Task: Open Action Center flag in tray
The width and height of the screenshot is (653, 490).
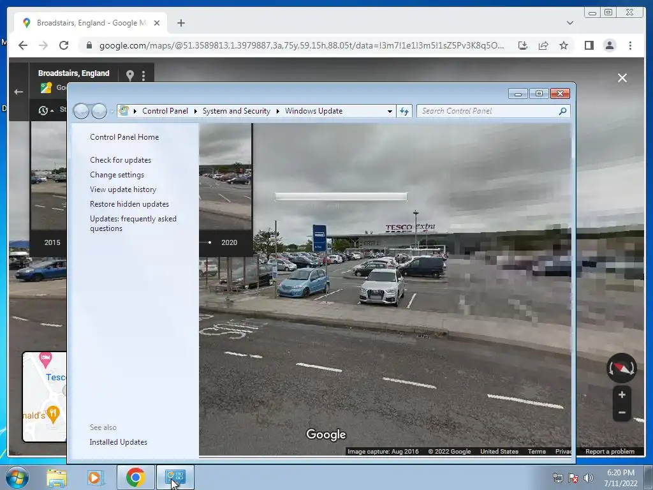Action: (x=573, y=478)
